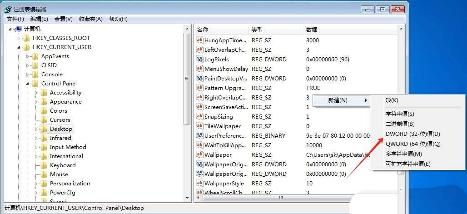This screenshot has height=214, width=467.
Task: Open the 收藏夹(A) menu
Action: click(91, 19)
